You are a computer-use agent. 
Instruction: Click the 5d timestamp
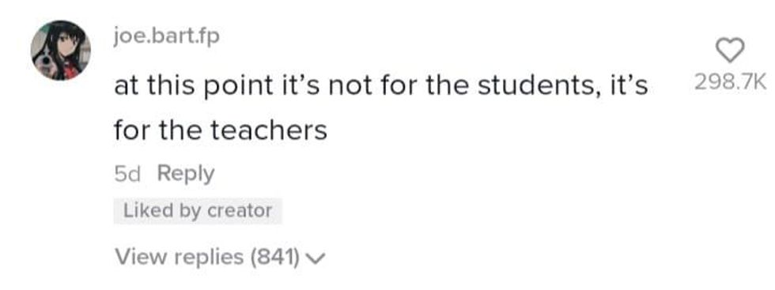127,174
